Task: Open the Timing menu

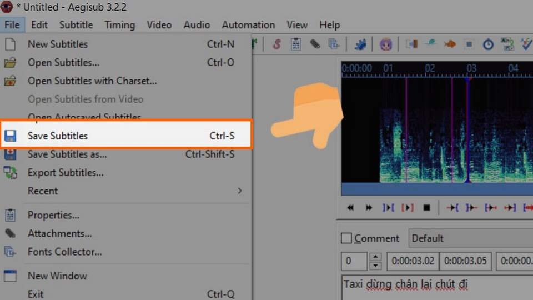Action: [120, 25]
